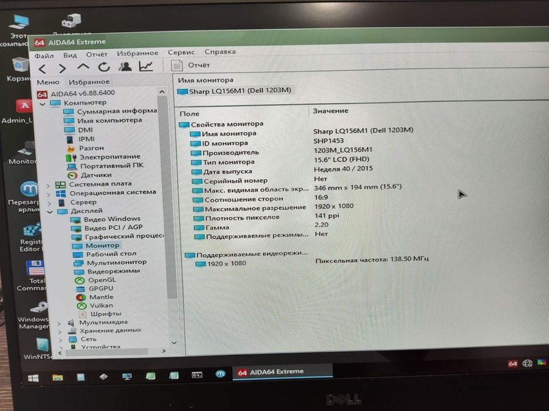Click AIDA64 Extreme taskbar button
The image size is (549, 411).
[282, 372]
